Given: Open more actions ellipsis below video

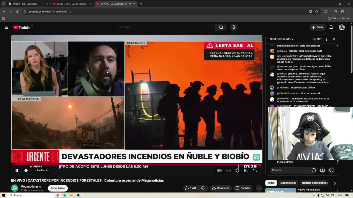Looking at the screenshot, I should coord(259,188).
